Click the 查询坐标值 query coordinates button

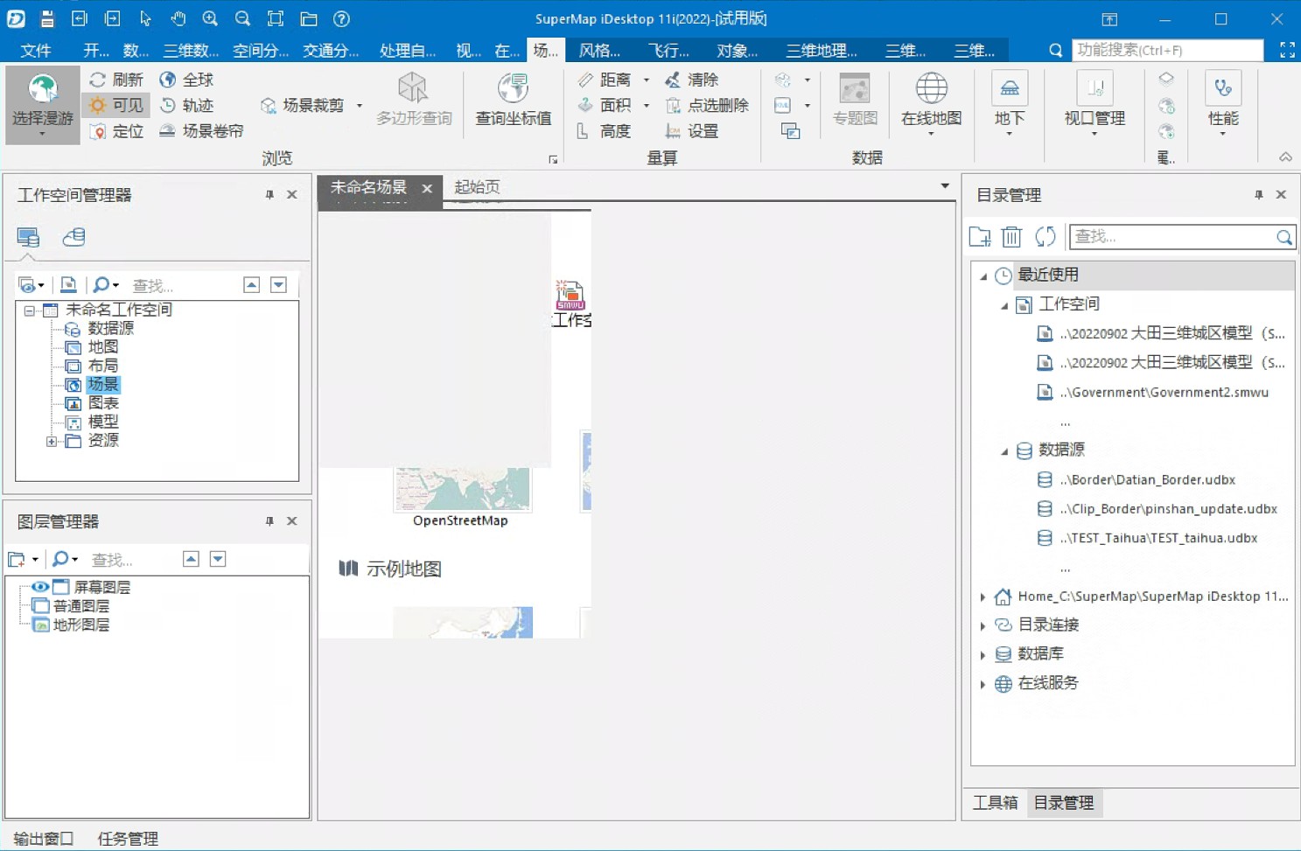(x=514, y=101)
